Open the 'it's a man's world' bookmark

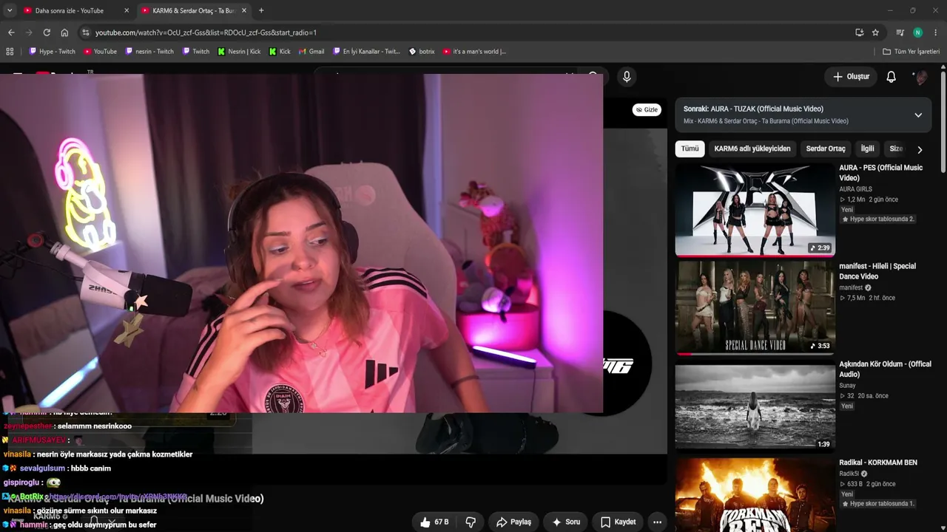pos(474,52)
